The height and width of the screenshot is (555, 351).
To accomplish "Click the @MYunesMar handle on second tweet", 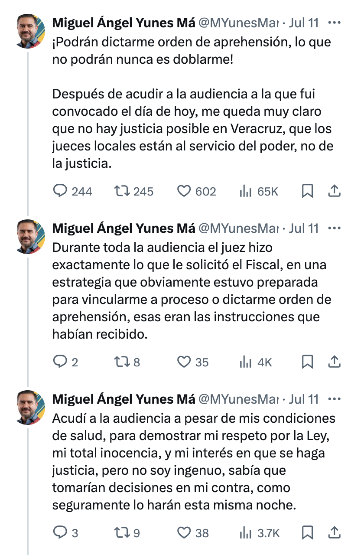I will 238,229.
